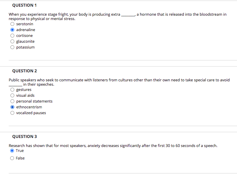Choose vocalized pauses in Question 2
This screenshot has width=237, height=174.
[x=12, y=113]
